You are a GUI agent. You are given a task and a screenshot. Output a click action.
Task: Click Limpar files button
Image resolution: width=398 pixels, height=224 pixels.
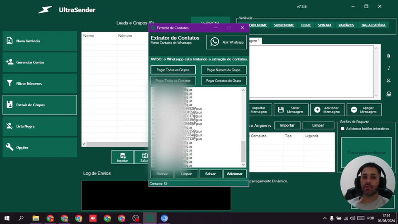point(318,125)
